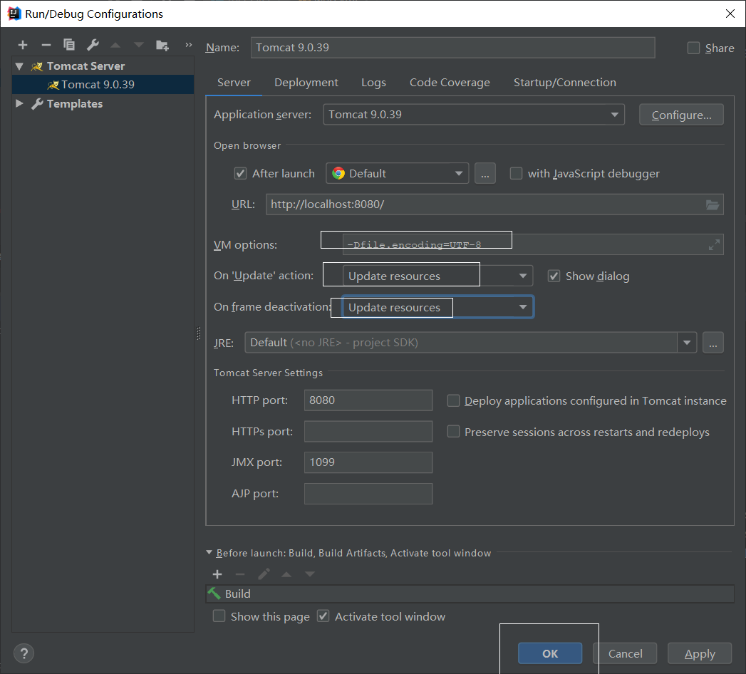This screenshot has height=674, width=746.
Task: Show more toolbar actions chevron
Action: tap(188, 45)
